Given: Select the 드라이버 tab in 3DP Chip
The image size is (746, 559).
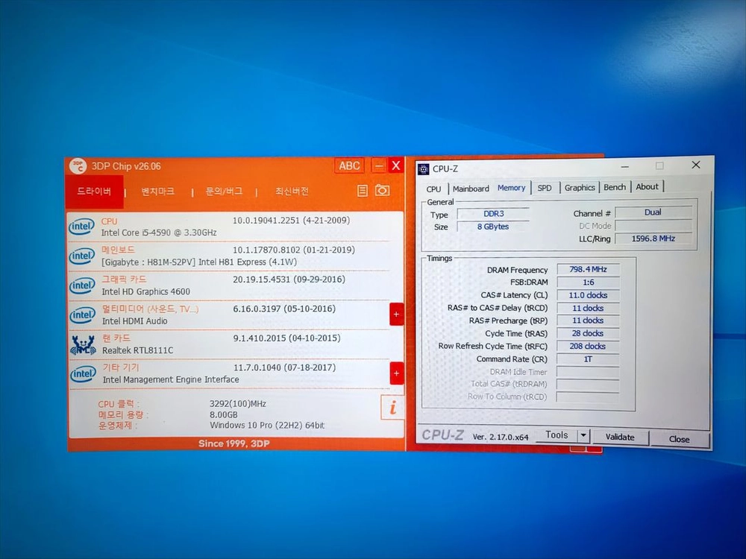Looking at the screenshot, I should (94, 192).
